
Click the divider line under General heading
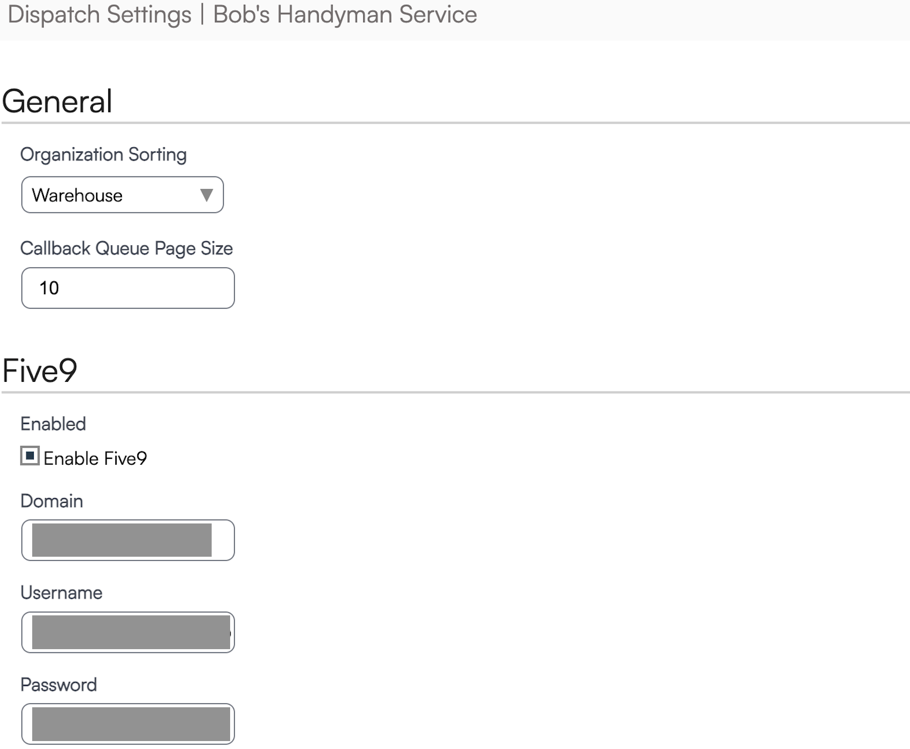[x=455, y=123]
